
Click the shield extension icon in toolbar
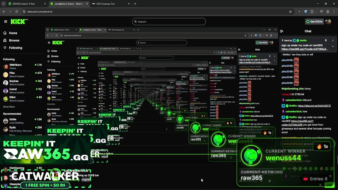point(306,12)
